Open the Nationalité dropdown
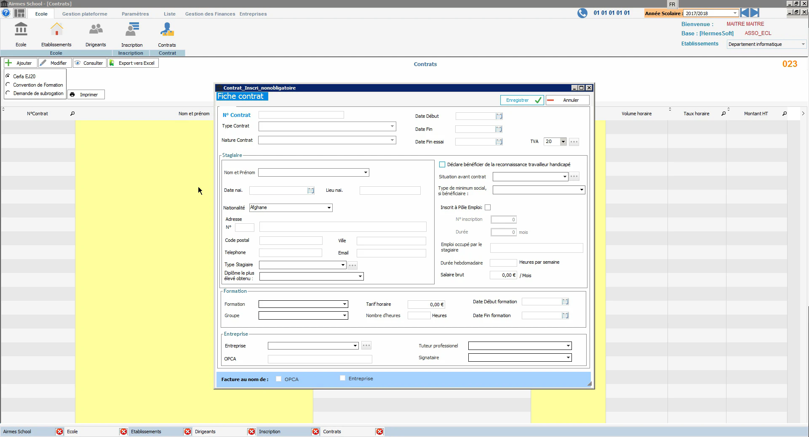The image size is (809, 437). click(329, 208)
